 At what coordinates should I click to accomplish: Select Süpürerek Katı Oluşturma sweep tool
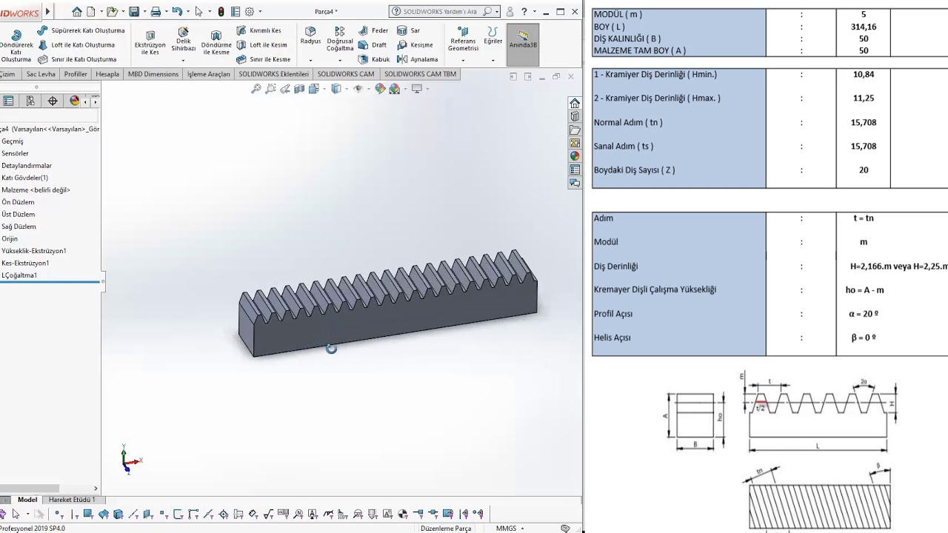pyautogui.click(x=81, y=30)
